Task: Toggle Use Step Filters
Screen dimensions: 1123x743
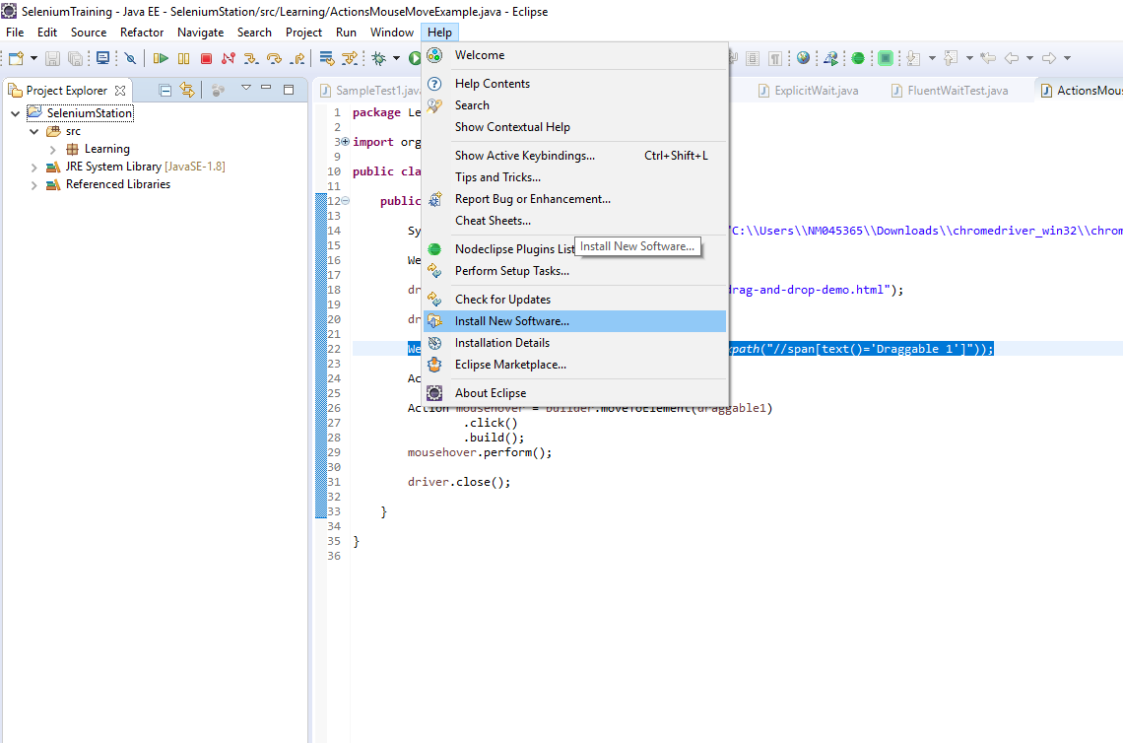Action: [x=350, y=58]
